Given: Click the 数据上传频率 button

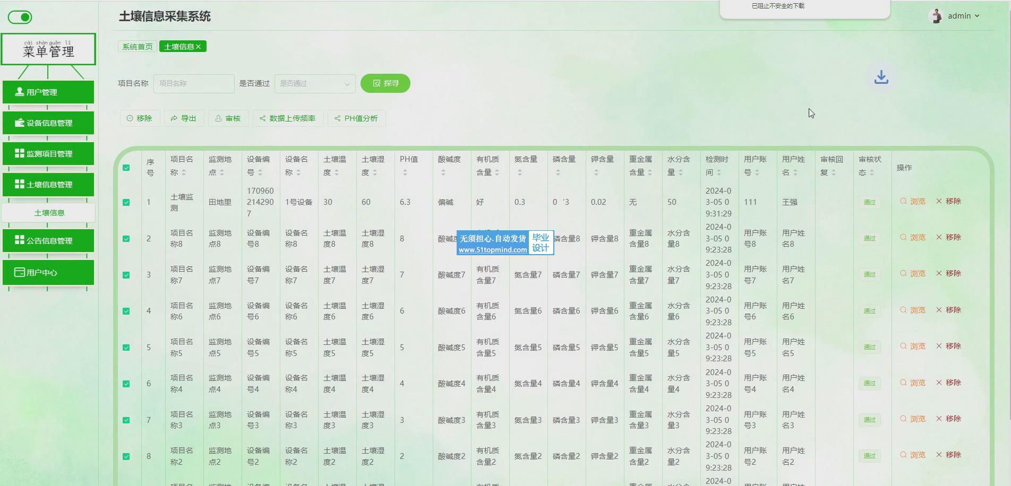Looking at the screenshot, I should (x=288, y=118).
